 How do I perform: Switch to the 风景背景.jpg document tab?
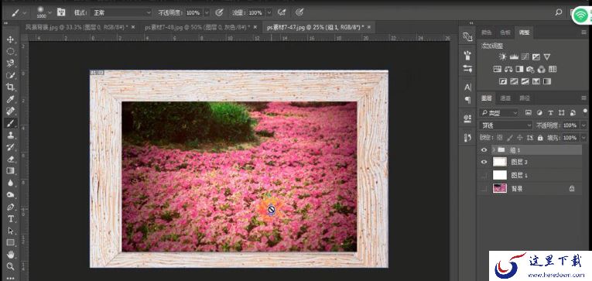(77, 27)
